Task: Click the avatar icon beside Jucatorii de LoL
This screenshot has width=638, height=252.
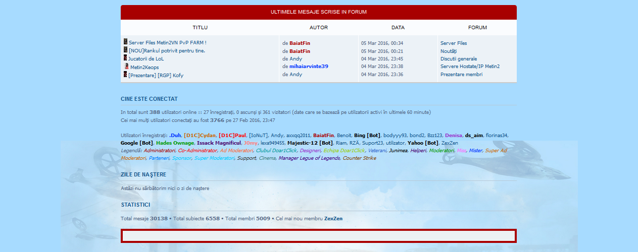Action: (125, 57)
